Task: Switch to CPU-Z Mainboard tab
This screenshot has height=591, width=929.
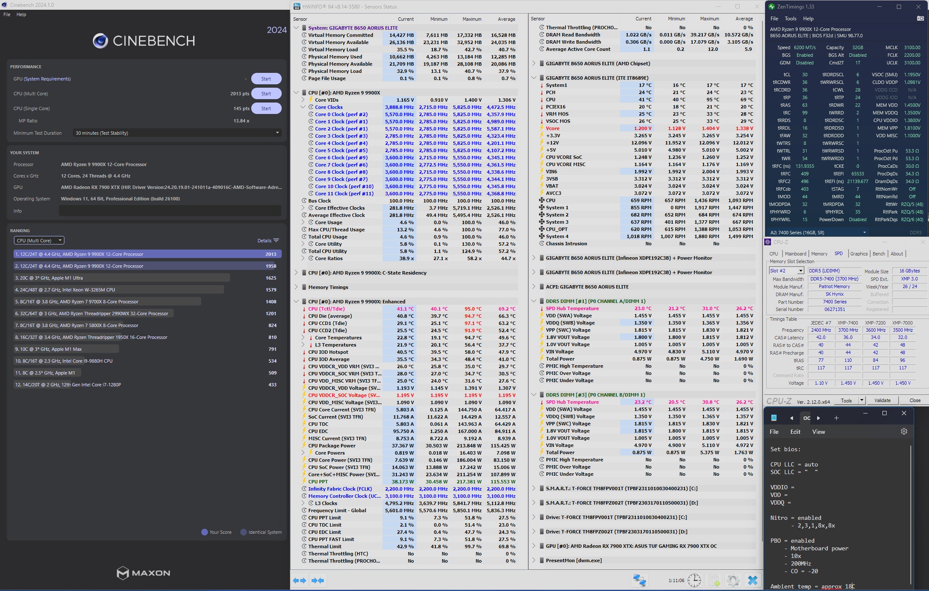Action: [796, 254]
